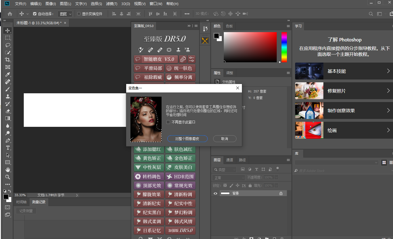Select the Crop tool
393x239 pixels.
[x=8, y=60]
